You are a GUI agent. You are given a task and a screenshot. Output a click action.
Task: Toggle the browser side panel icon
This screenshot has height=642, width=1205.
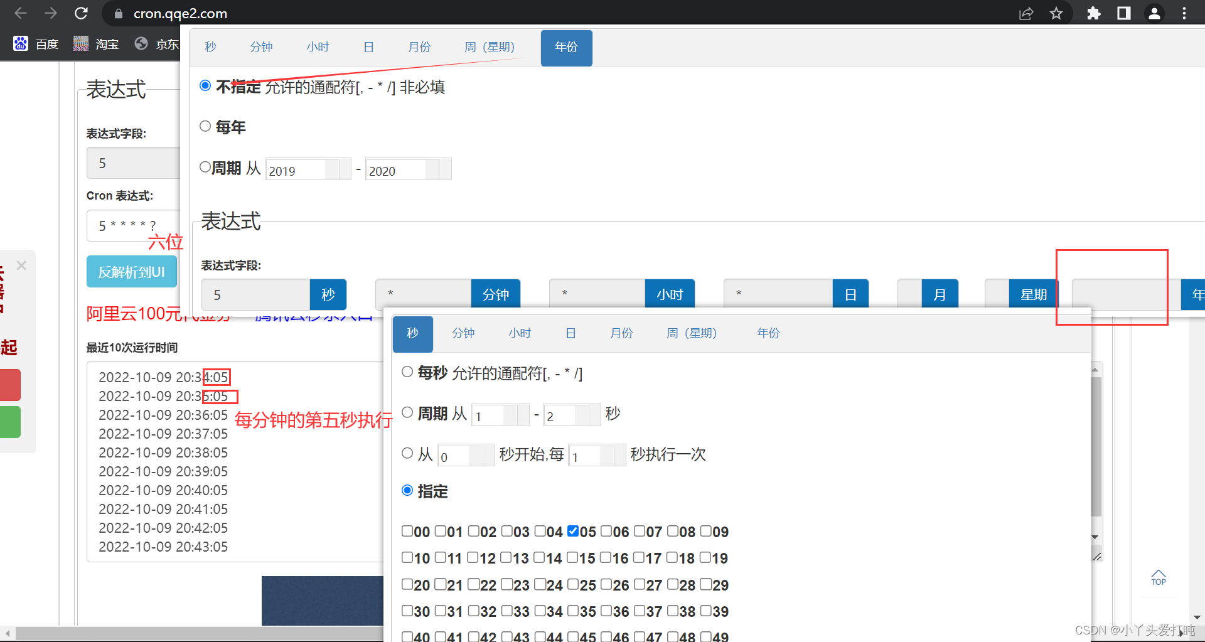(x=1124, y=13)
